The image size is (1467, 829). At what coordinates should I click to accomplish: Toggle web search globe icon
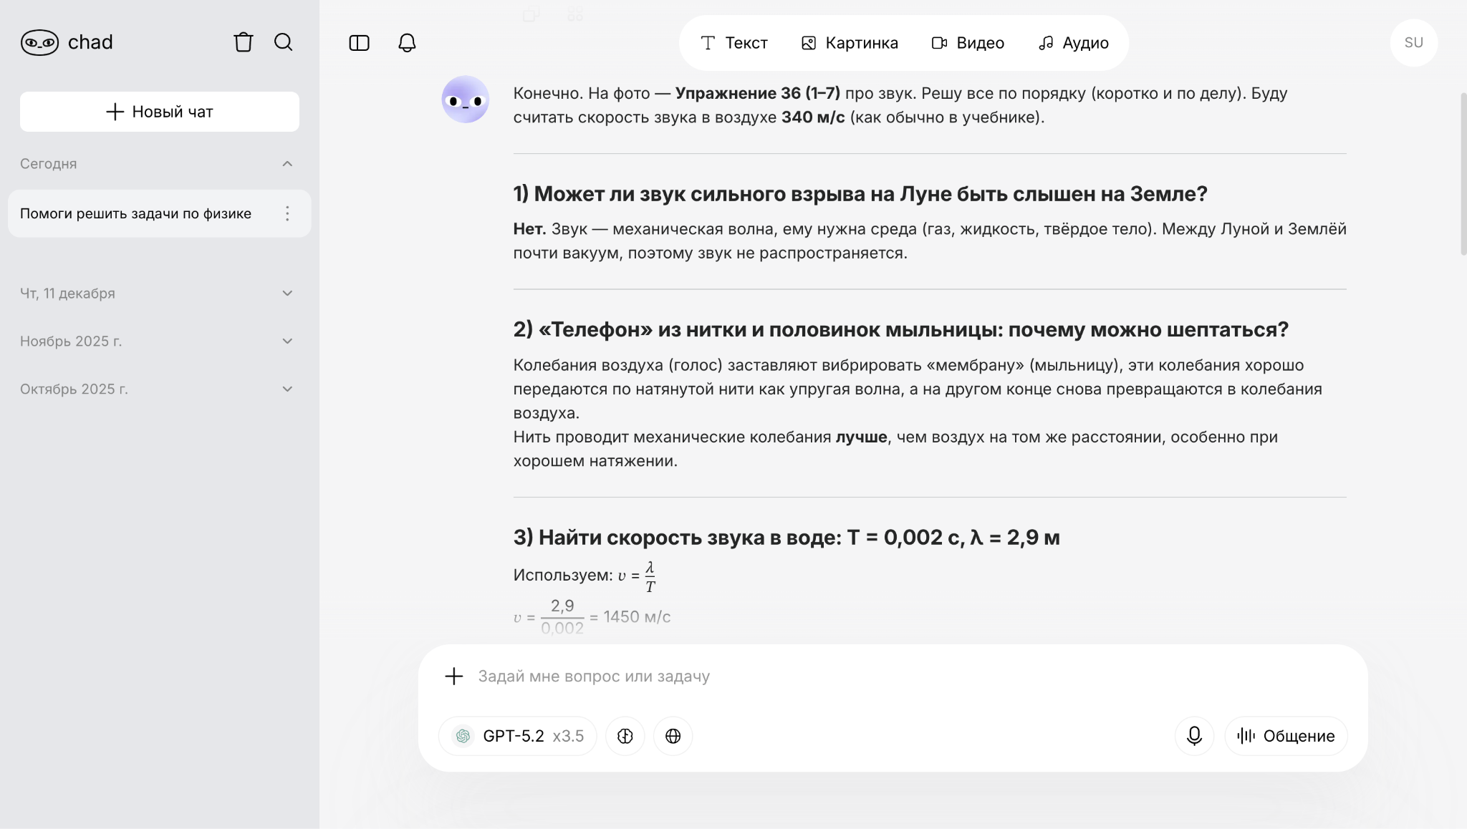tap(673, 736)
